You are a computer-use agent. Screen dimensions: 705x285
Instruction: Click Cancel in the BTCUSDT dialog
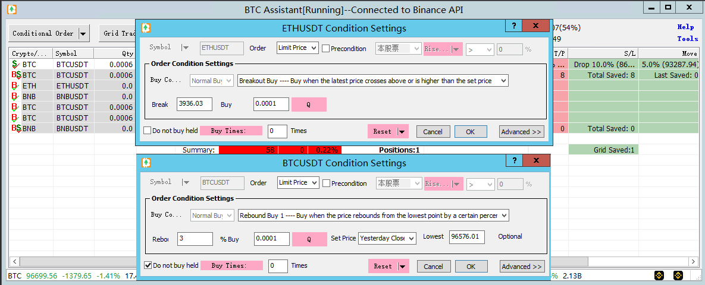coord(434,266)
